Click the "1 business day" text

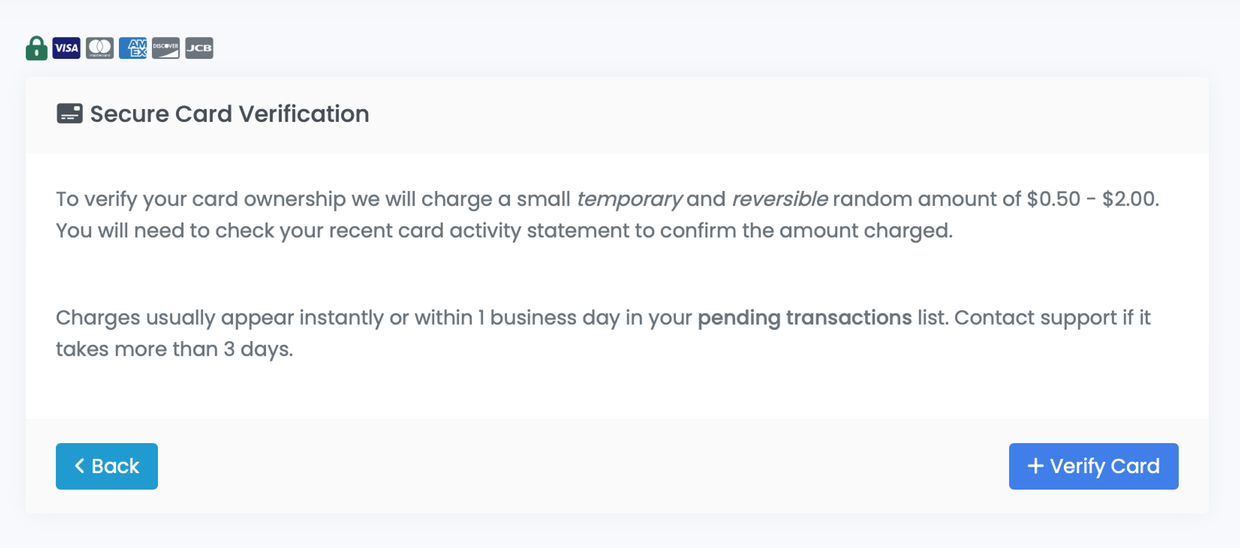coord(549,317)
